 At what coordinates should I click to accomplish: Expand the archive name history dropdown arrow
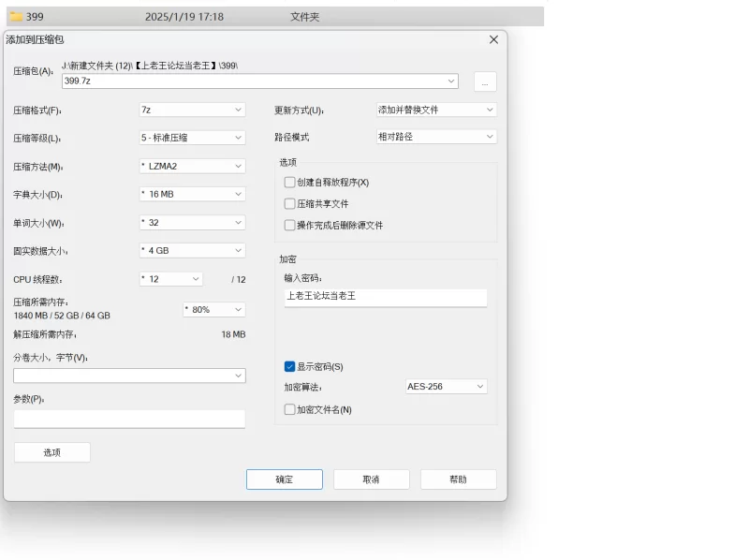point(451,81)
